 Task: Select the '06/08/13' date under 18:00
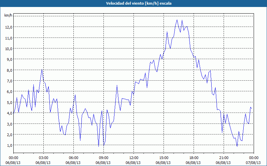(x=193, y=163)
